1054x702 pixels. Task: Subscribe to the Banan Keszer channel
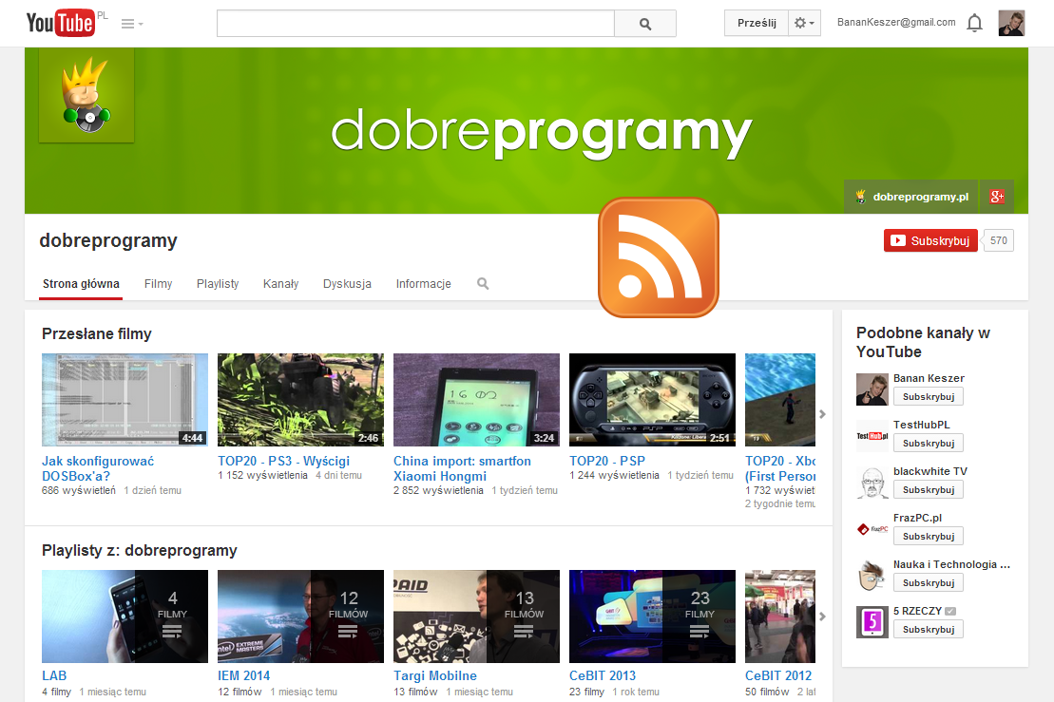coord(929,397)
